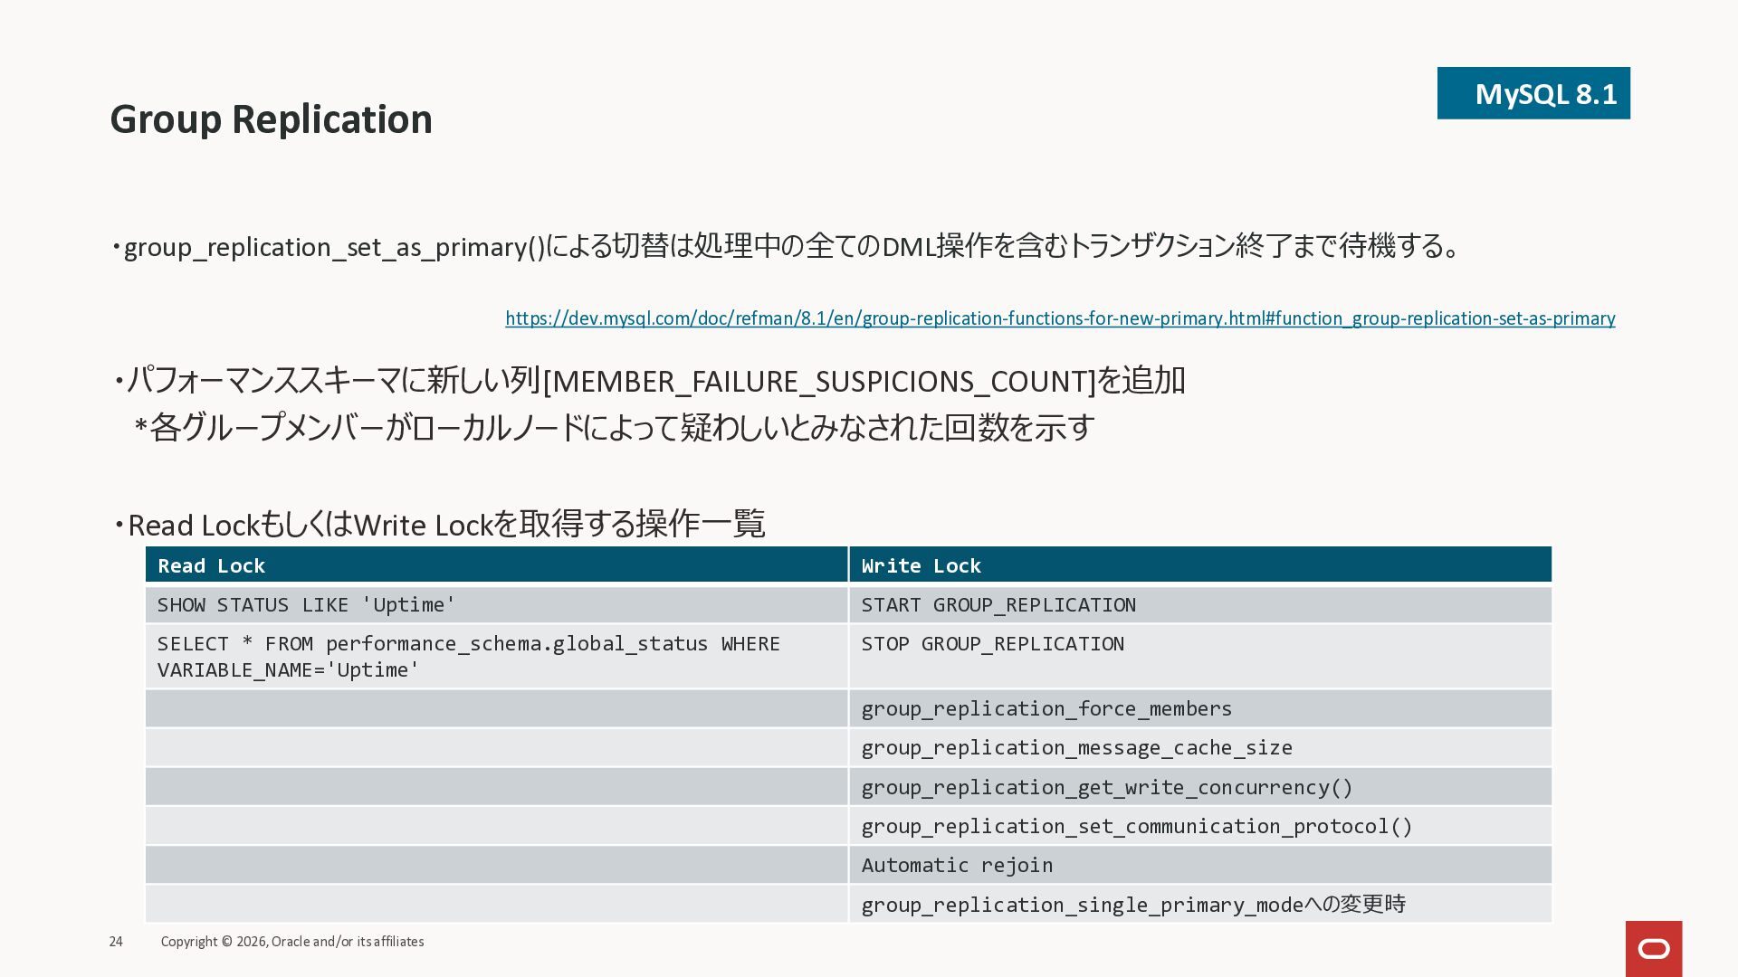Click the SHOW STATUS LIKE 'Uptime' cell
The image size is (1738, 977).
coord(306,604)
